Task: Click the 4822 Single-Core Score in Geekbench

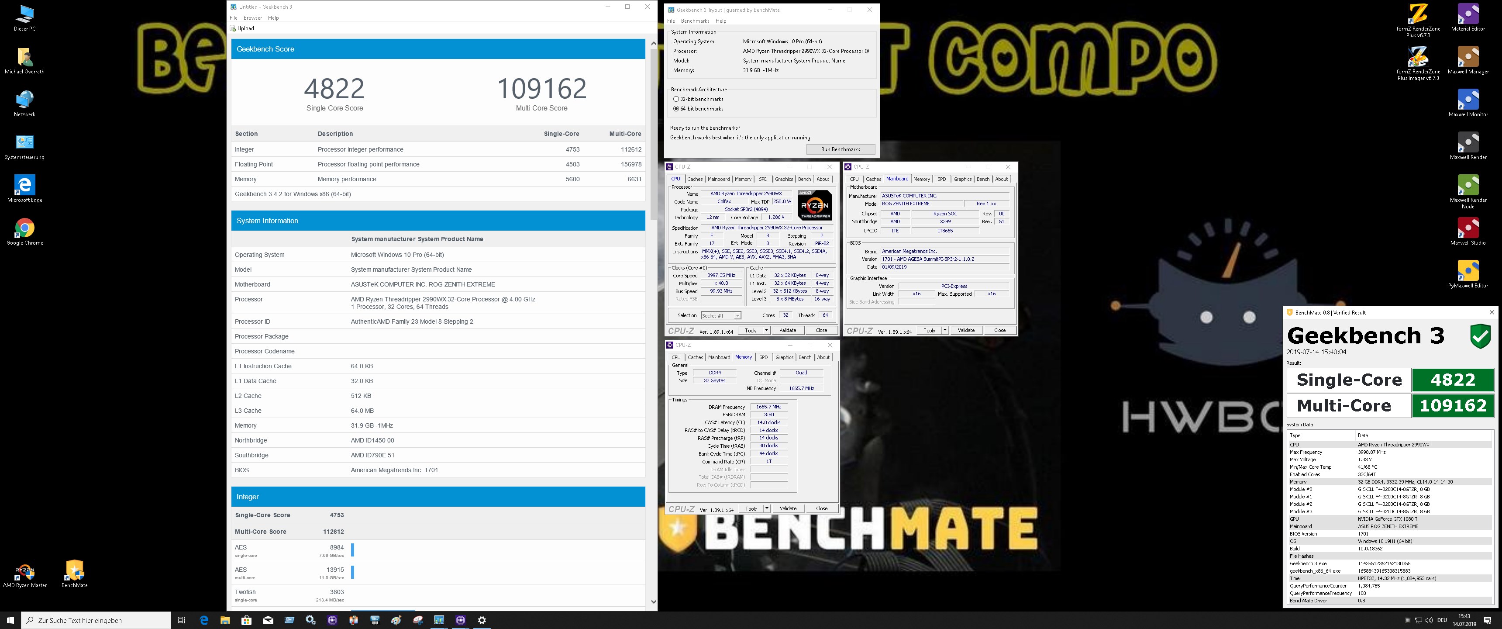Action: pyautogui.click(x=334, y=89)
